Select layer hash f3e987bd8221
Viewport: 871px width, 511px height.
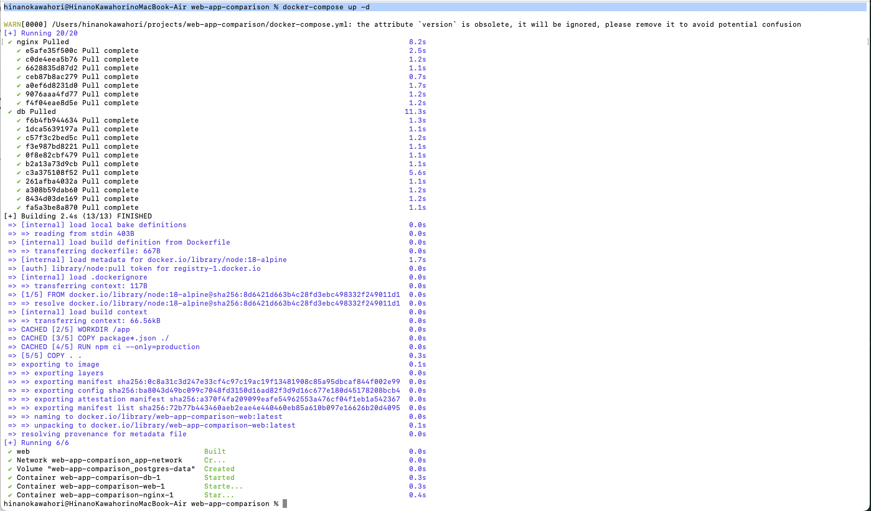pos(52,146)
